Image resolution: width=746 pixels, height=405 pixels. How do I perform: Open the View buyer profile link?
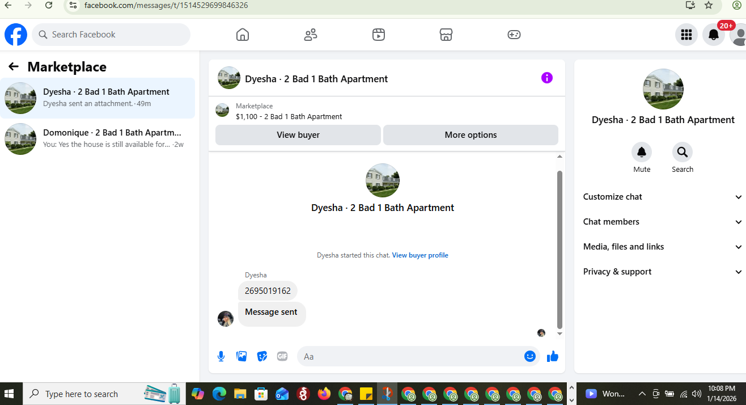coord(420,255)
